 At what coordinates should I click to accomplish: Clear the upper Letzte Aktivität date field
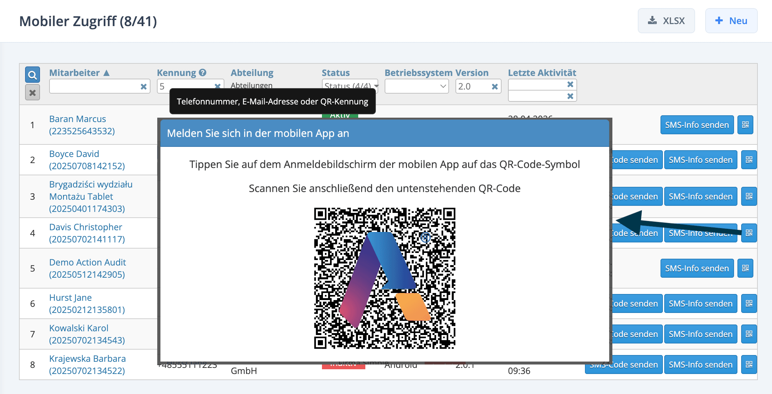pos(570,84)
